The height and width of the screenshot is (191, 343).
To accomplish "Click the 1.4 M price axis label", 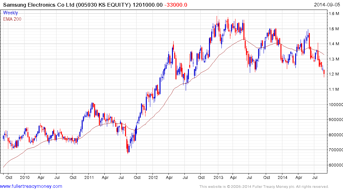I will pyautogui.click(x=334, y=44).
